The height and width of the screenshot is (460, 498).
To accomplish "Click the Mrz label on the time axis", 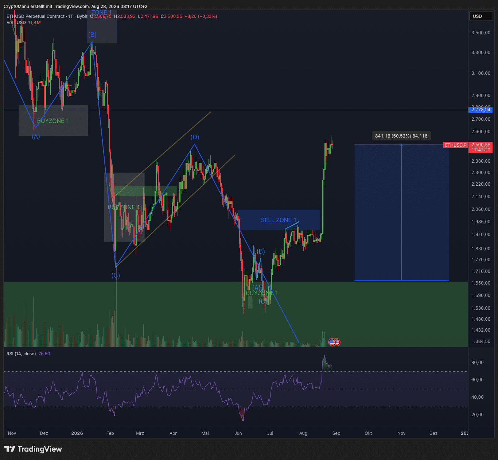I will (140, 433).
